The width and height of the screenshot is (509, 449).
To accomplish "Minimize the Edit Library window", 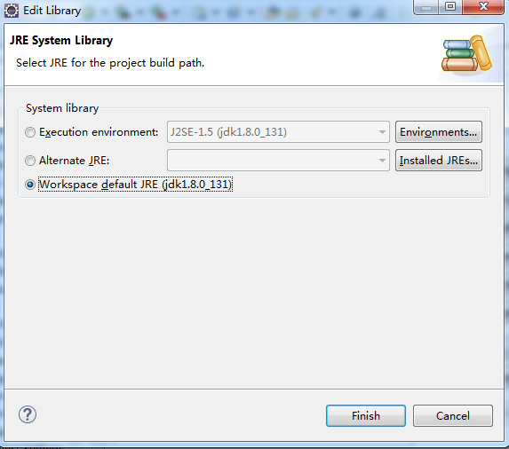I will click(x=426, y=6).
